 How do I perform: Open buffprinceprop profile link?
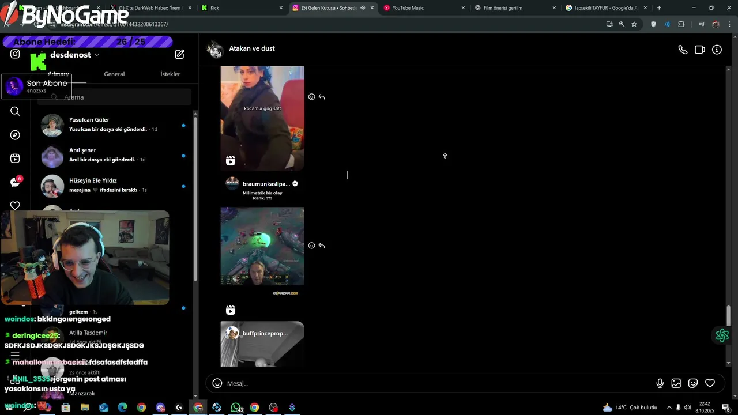[265, 333]
